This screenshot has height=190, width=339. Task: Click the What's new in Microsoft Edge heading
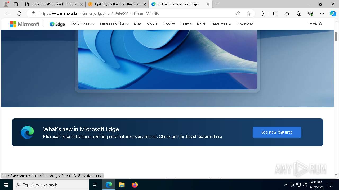pos(81,129)
